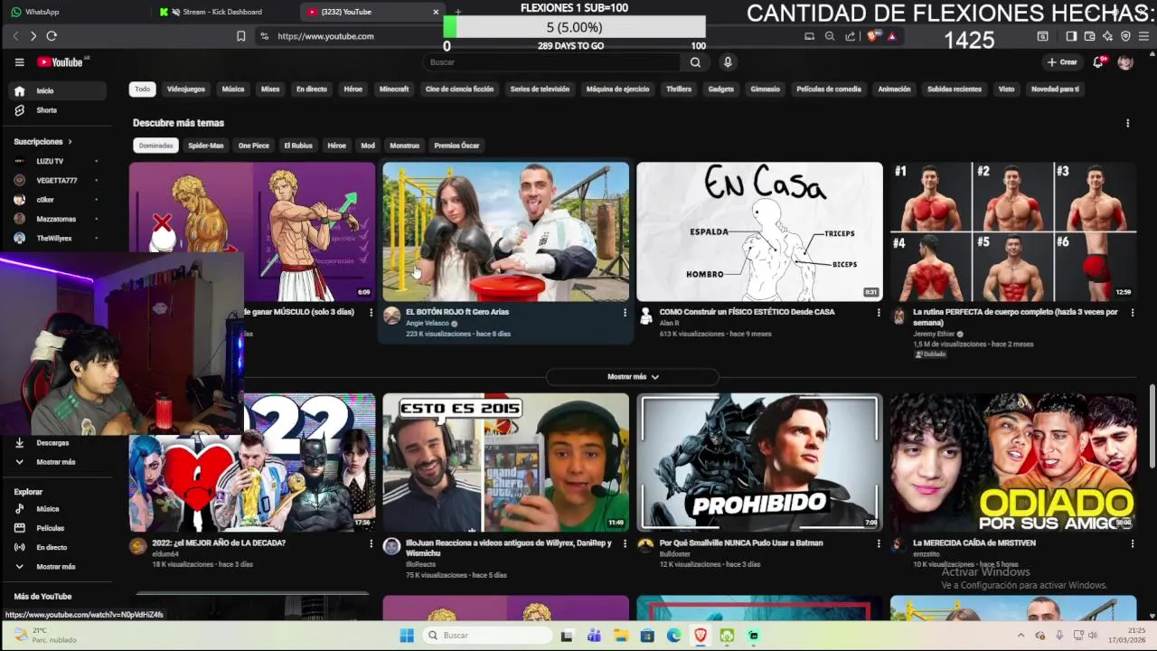Screen dimensions: 1157x651
Task: Open the YouTube hamburger guide menu
Action: (19, 62)
